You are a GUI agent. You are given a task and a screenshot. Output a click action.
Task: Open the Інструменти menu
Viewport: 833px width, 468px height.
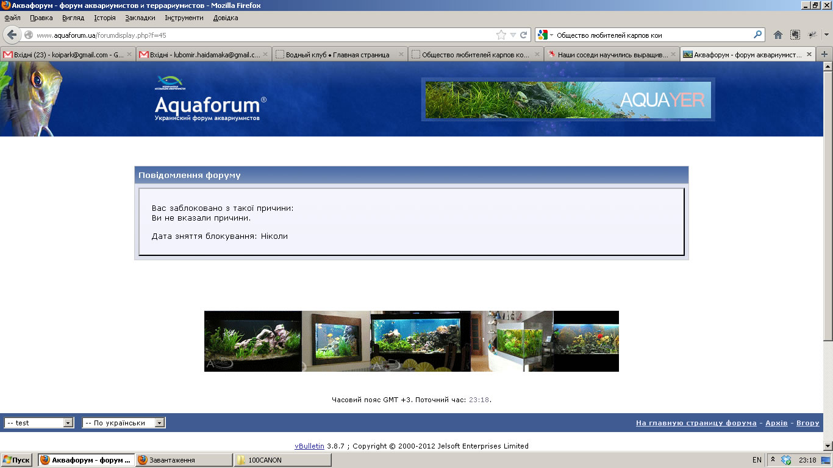184,18
